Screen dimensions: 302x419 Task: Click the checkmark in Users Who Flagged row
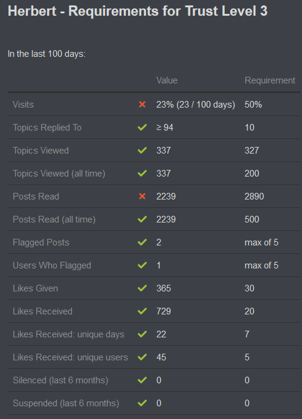142,265
